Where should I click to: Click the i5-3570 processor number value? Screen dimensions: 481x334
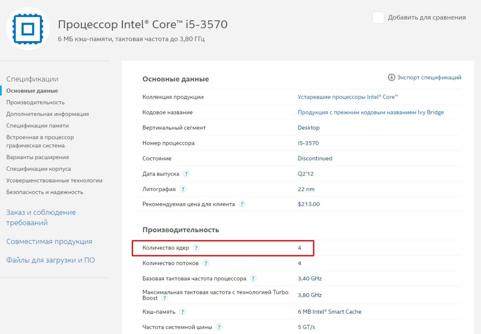click(x=308, y=143)
